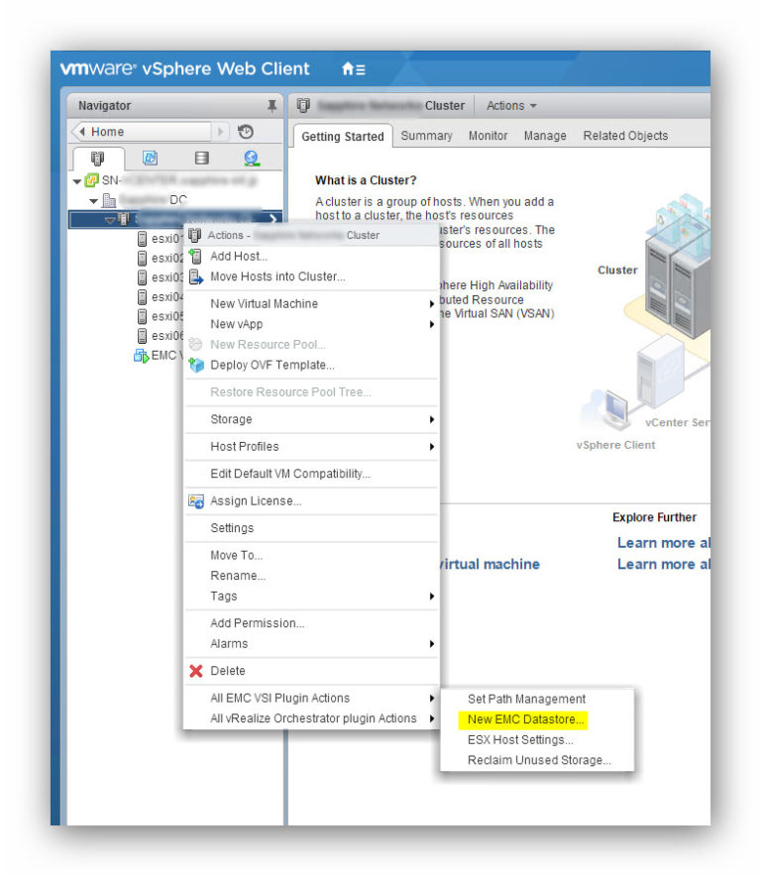Screen dimensions: 761x876
Task: Select the esxi02 host in tree
Action: (x=160, y=258)
